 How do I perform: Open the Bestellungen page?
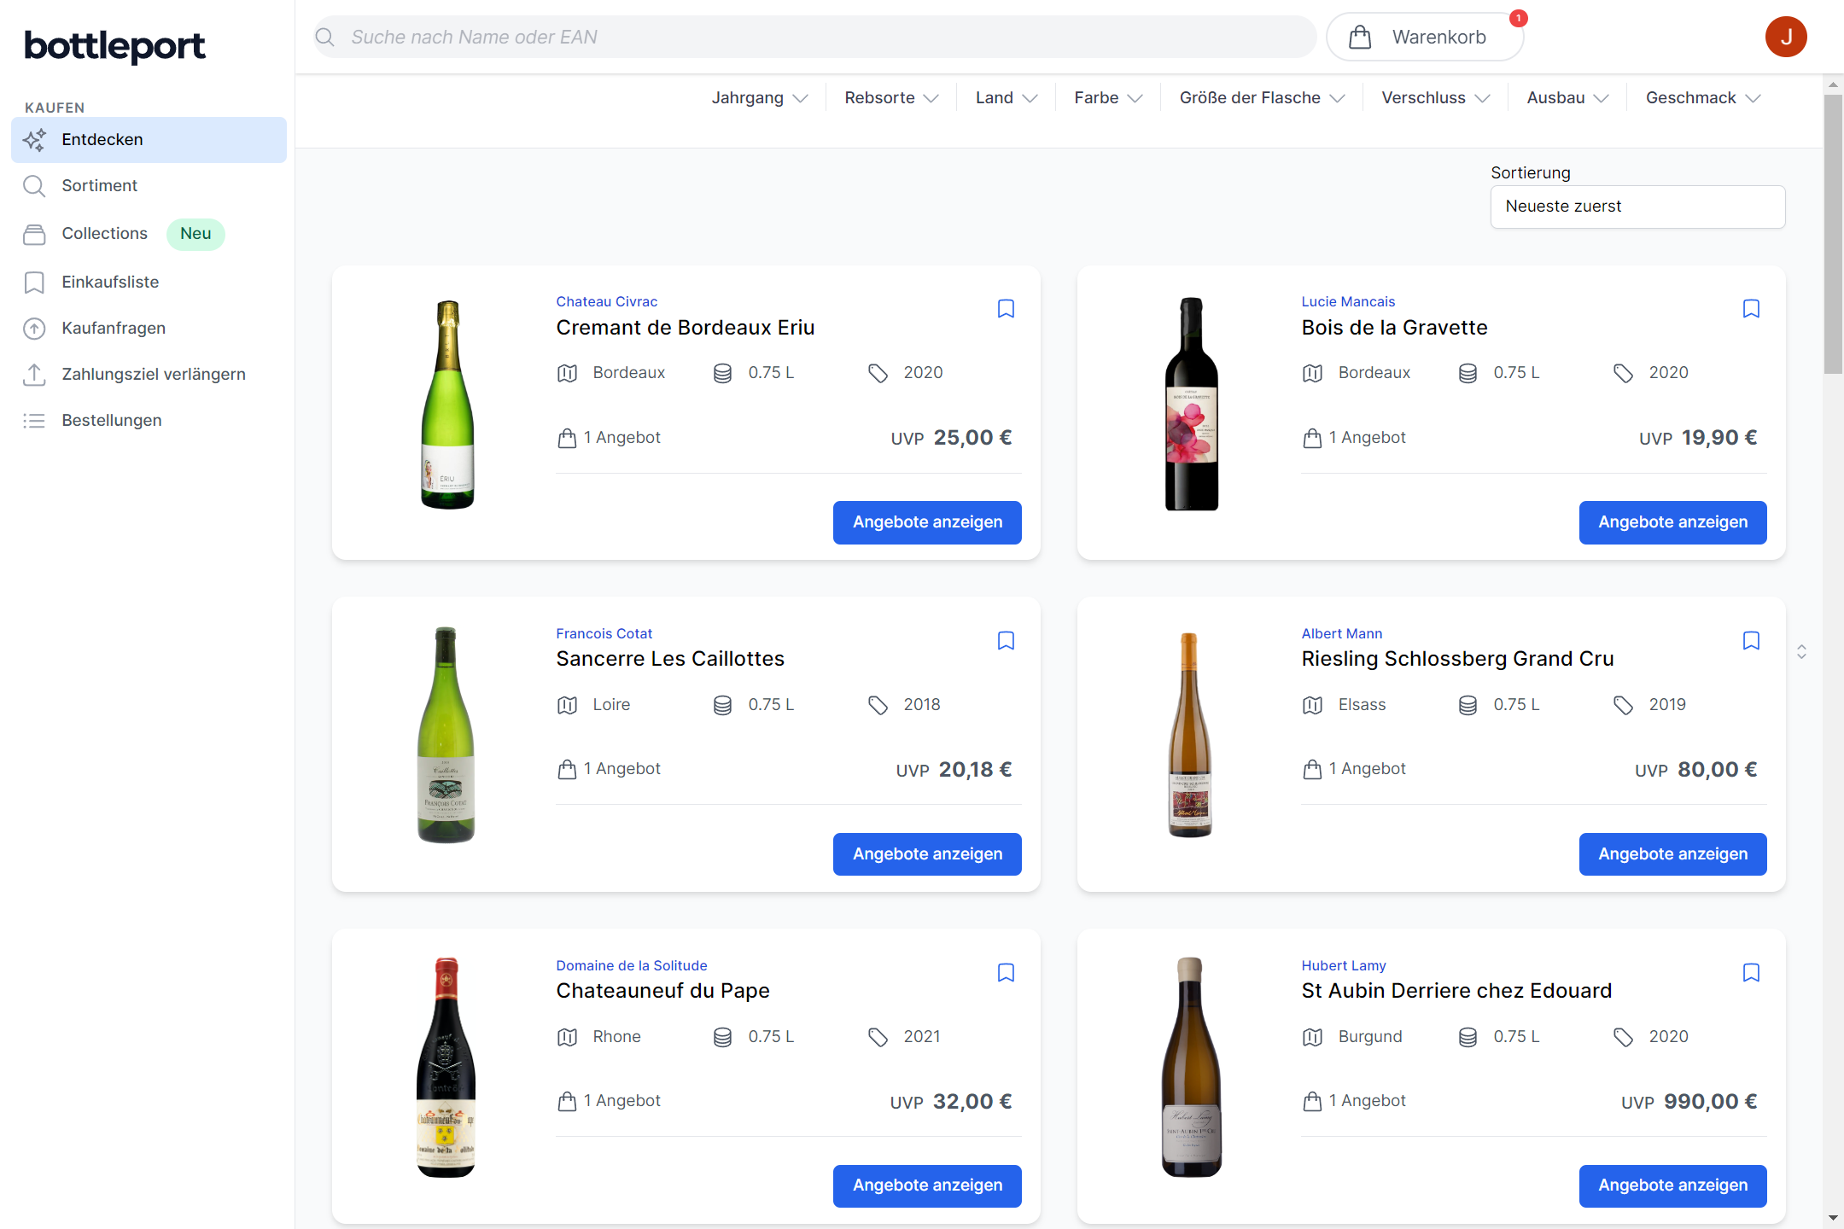[149, 421]
